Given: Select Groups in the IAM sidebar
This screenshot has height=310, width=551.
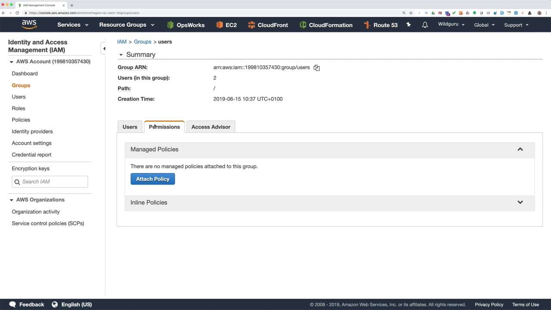Looking at the screenshot, I should [21, 85].
